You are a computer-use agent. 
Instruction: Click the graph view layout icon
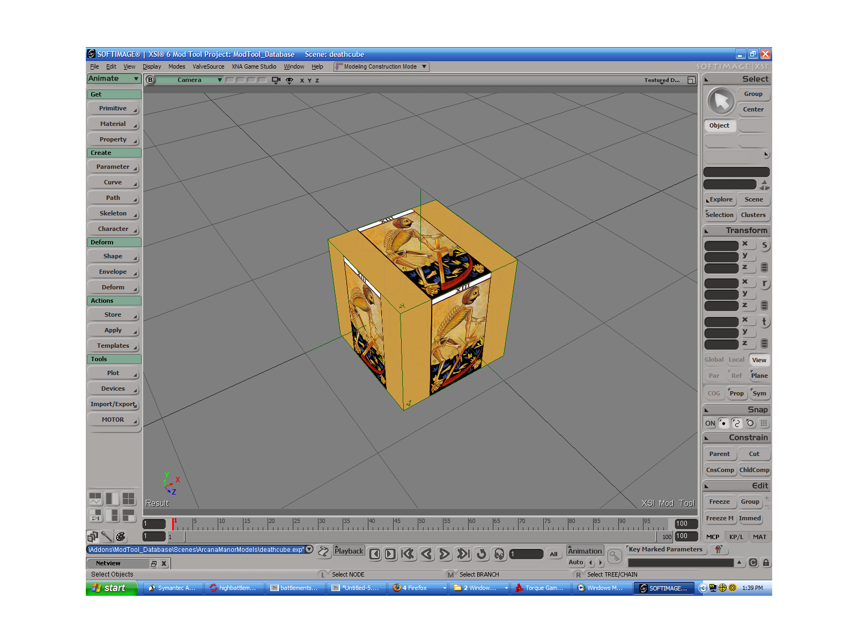click(95, 499)
